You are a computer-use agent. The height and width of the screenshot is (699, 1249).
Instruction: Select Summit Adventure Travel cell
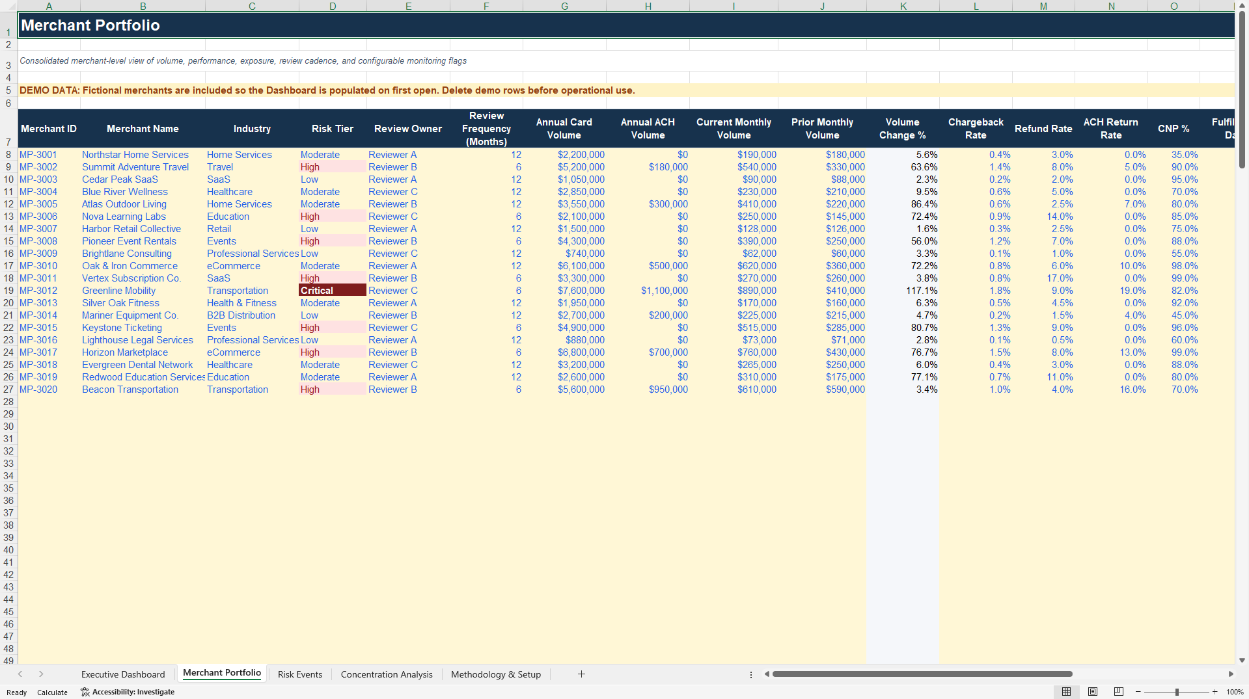143,167
